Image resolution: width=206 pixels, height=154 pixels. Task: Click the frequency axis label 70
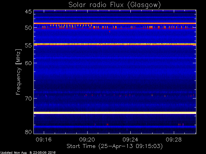(x=28, y=98)
